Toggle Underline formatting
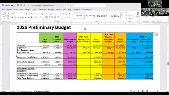 (x=18, y=17)
